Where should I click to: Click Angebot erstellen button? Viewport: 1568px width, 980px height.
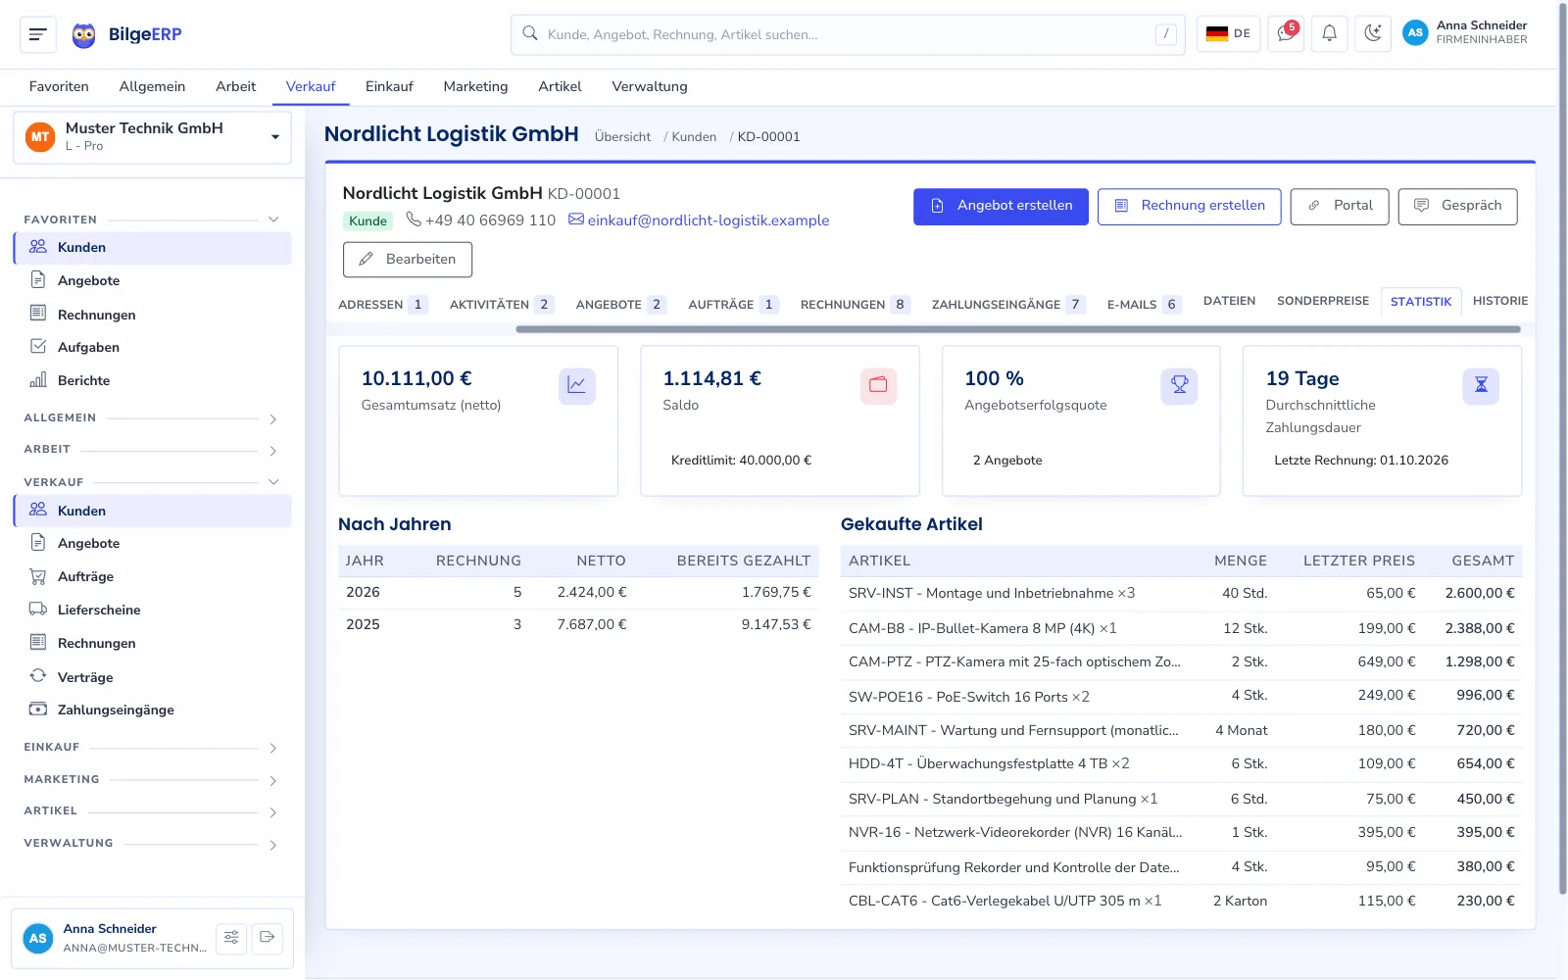coord(1001,207)
